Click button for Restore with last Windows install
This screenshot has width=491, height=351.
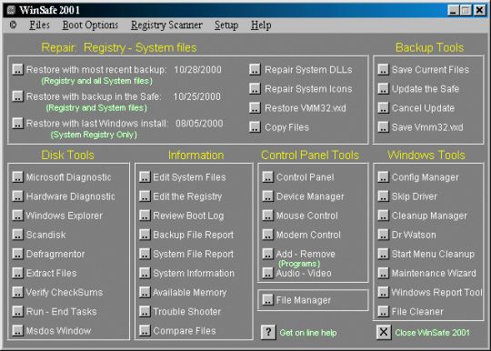point(18,123)
